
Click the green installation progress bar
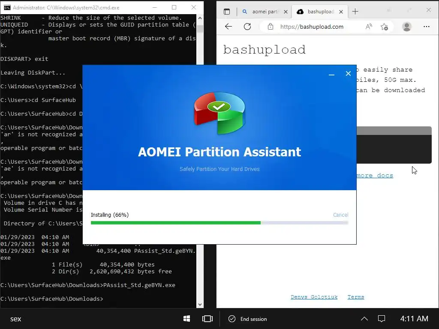(175, 223)
